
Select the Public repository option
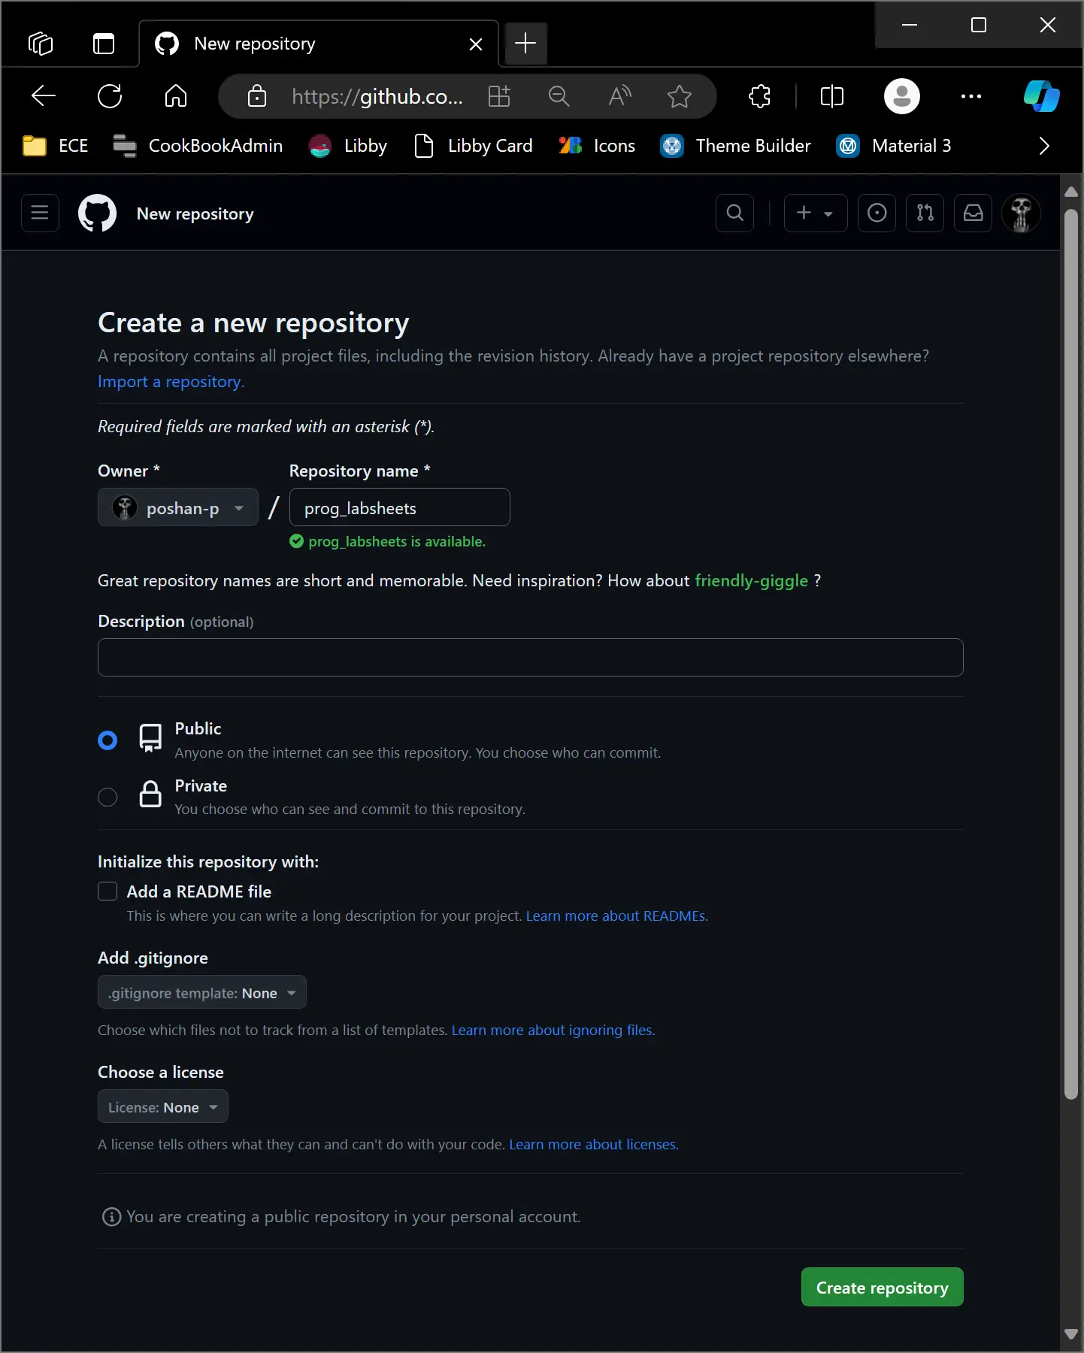pos(107,740)
